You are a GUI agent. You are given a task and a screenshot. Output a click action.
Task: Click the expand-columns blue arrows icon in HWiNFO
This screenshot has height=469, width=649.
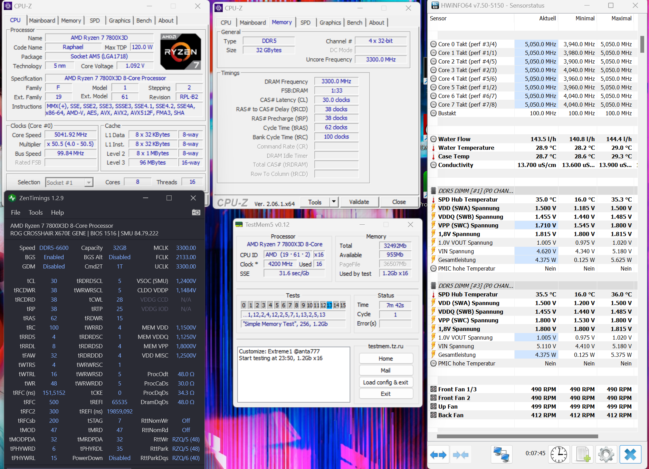[438, 455]
